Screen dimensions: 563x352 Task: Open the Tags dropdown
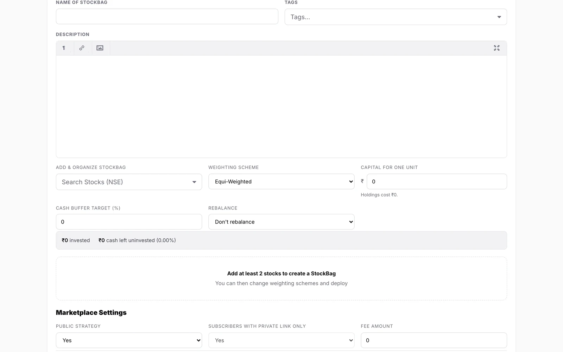point(396,17)
